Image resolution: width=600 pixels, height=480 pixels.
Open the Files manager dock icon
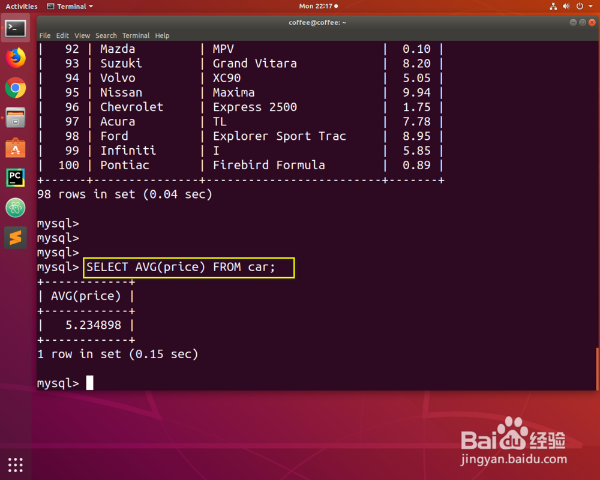click(x=16, y=118)
